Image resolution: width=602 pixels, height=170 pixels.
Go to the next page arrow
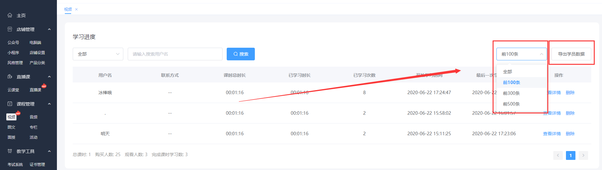click(583, 155)
